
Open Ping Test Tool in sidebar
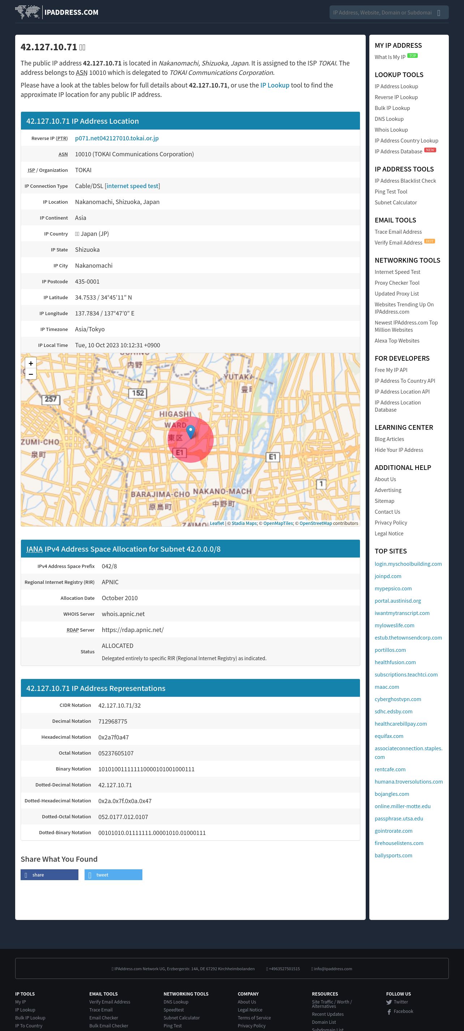click(x=391, y=192)
